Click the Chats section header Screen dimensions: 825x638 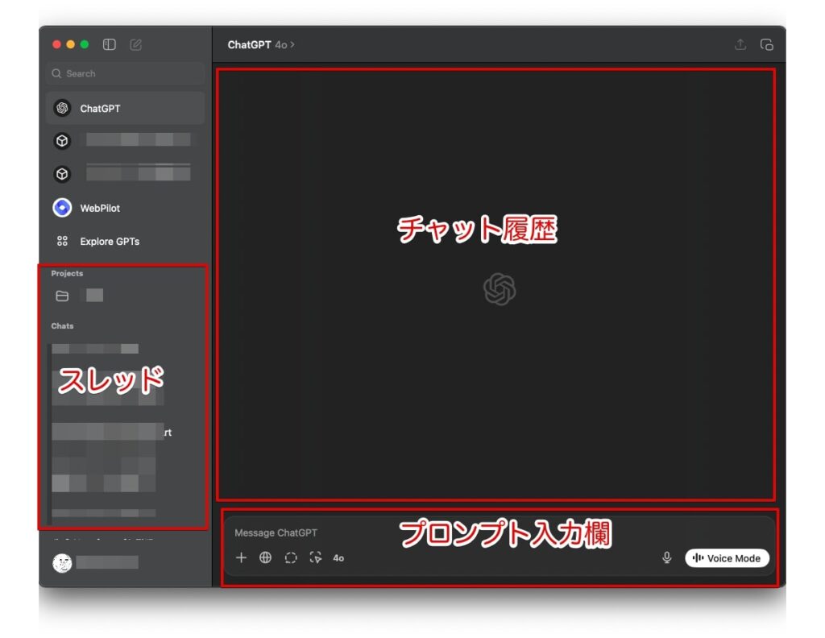pyautogui.click(x=62, y=326)
